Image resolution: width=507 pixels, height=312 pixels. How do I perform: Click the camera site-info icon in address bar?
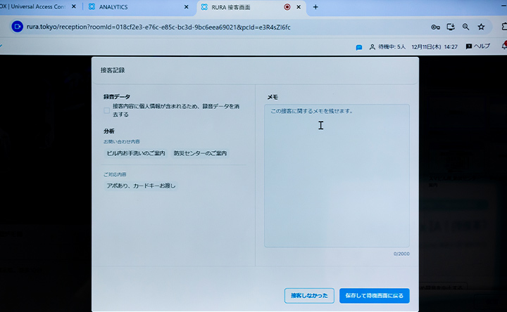[x=18, y=27]
